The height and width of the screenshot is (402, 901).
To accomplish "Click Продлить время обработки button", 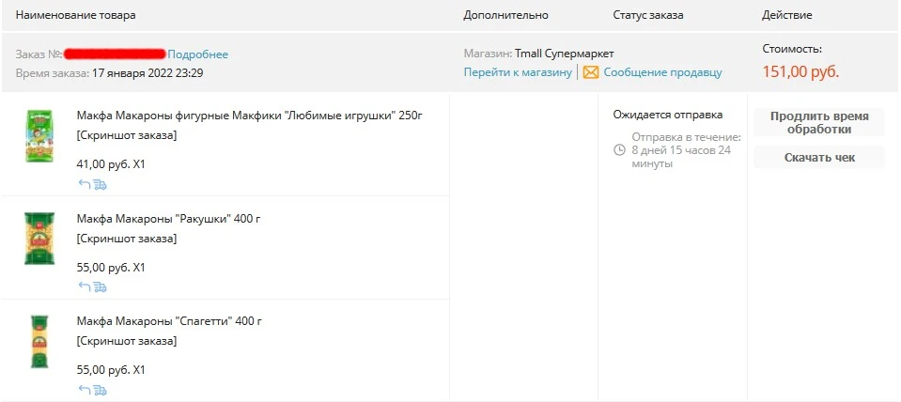I will coord(819,122).
